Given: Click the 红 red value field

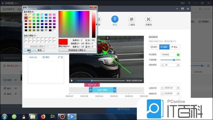Looking at the screenshot, I should click(93, 40).
